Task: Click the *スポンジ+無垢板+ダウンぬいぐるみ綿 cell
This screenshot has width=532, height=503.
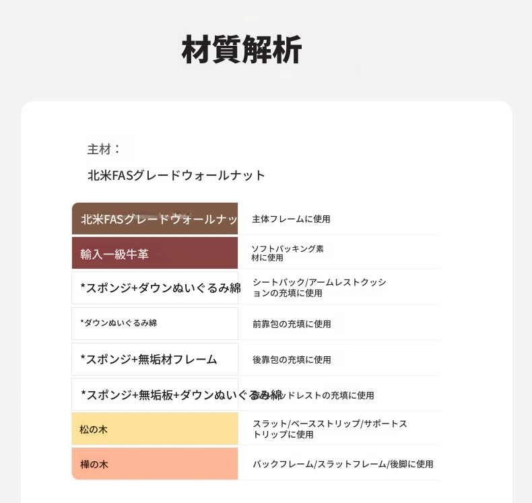Action: click(155, 395)
